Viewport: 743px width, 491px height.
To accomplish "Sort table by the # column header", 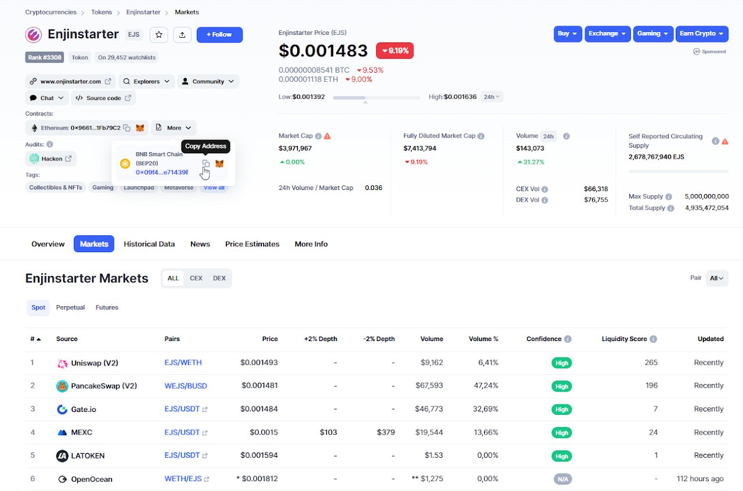I will tap(35, 339).
